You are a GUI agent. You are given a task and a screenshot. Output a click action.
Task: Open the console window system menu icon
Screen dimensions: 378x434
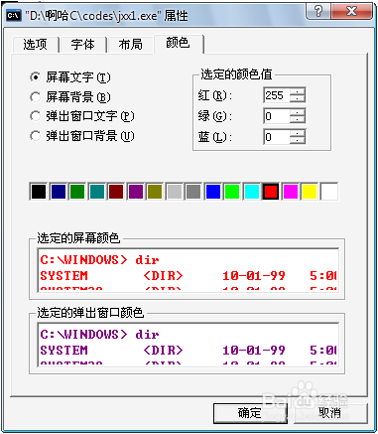[x=14, y=15]
